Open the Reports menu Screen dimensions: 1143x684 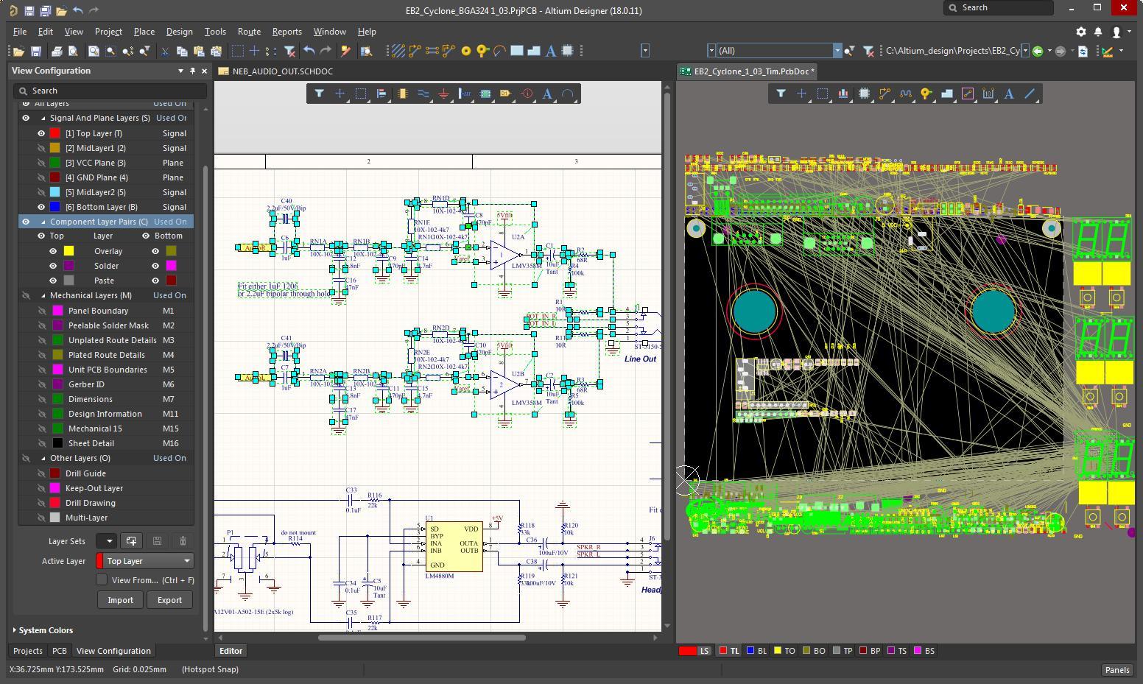[x=286, y=32]
